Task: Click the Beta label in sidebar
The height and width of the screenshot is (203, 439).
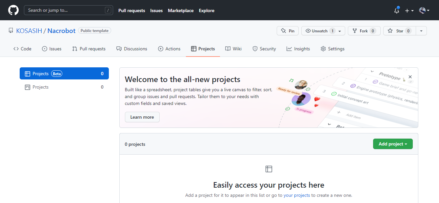Action: point(57,74)
